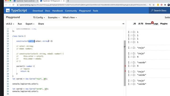Image resolution: width=170 pixels, height=96 pixels.
Task: Click the browser back arrow
Action: point(6,5)
